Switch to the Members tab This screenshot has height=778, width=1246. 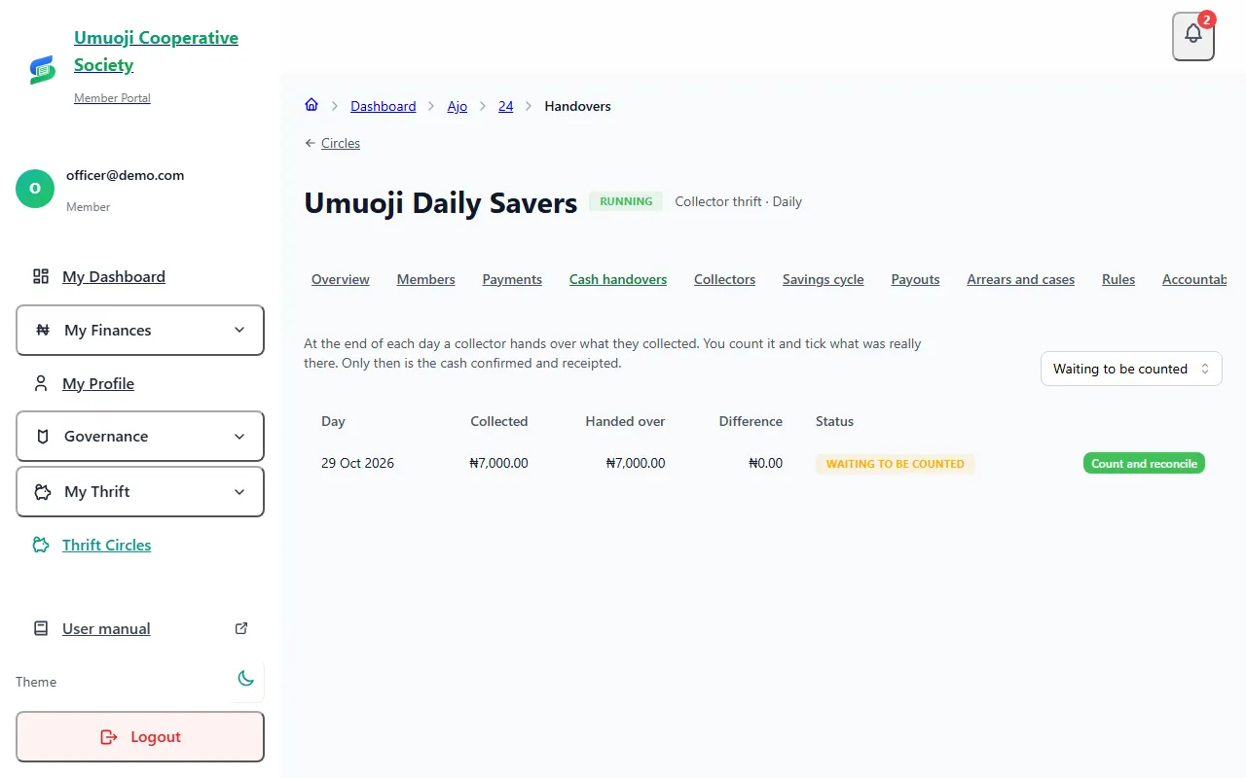point(426,279)
